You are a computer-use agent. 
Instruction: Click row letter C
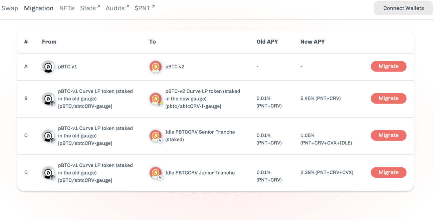tap(26, 135)
